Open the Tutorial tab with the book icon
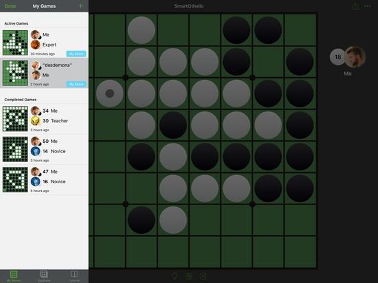The width and height of the screenshot is (378, 283). [x=75, y=276]
